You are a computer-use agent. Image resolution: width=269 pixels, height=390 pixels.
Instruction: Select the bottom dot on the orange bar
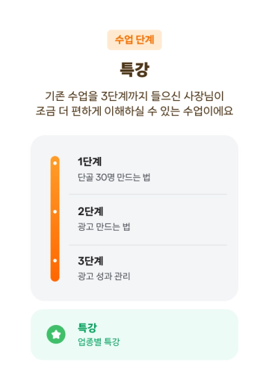click(55, 261)
